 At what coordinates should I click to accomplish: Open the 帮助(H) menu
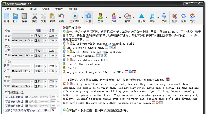coord(72,9)
